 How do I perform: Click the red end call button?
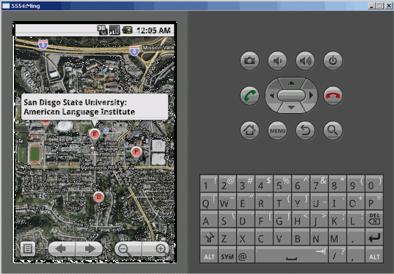333,96
